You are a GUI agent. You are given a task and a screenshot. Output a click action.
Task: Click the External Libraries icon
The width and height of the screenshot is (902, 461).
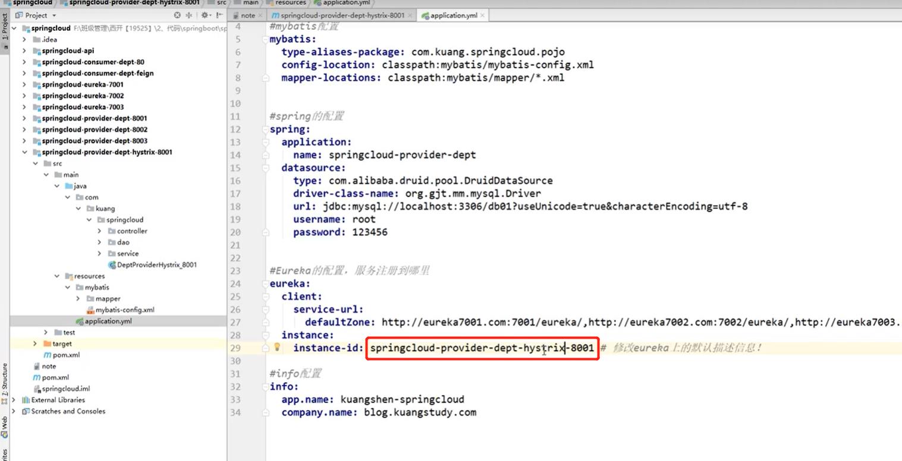(26, 400)
